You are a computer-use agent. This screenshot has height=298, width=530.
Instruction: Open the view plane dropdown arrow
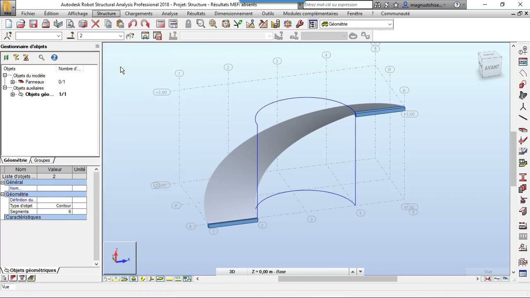coord(361,272)
